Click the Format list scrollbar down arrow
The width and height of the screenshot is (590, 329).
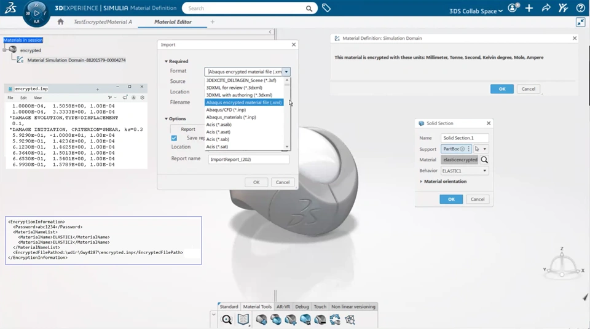point(287,147)
